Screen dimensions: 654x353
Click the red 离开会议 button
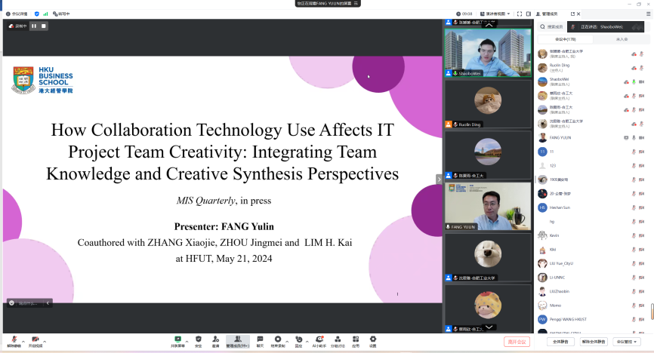click(517, 342)
